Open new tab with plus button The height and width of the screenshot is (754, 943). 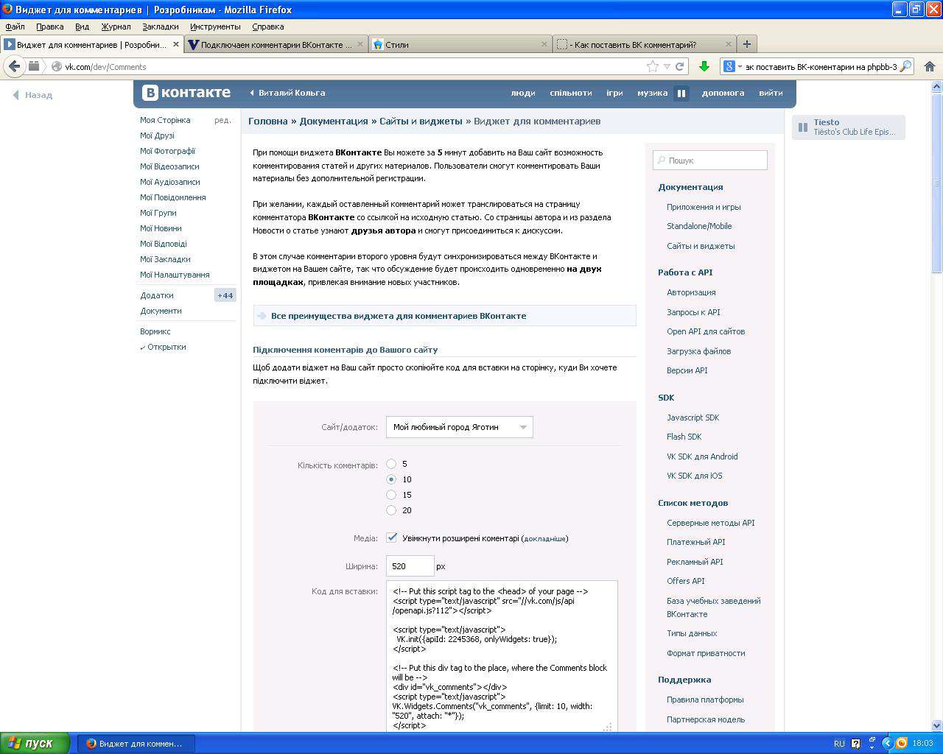tap(746, 44)
